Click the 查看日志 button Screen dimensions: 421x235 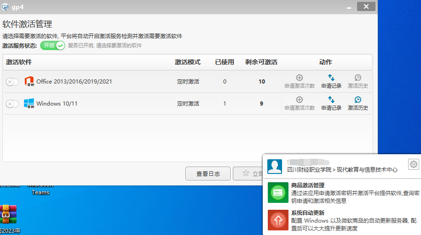[208, 173]
